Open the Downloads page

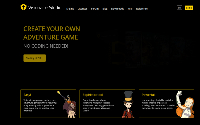click(x=117, y=9)
